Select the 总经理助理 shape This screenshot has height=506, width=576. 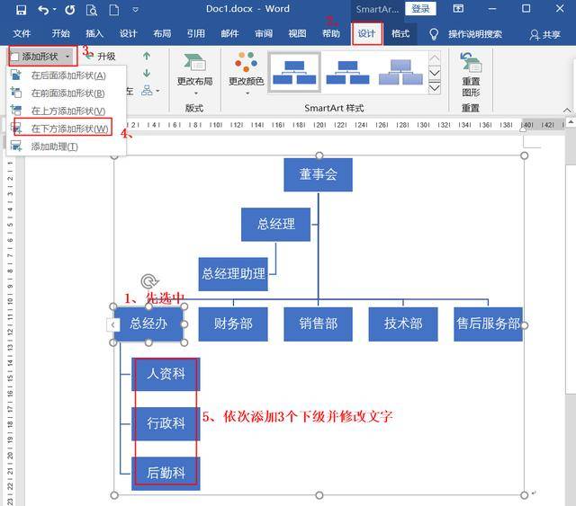tap(233, 274)
